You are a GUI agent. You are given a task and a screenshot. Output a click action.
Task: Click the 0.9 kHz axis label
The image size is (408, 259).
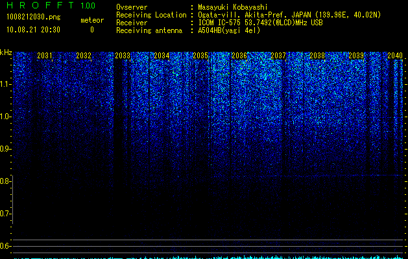[6, 149]
